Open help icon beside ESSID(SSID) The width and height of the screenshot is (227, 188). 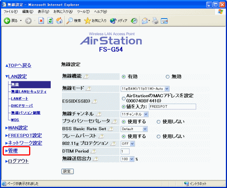94,101
